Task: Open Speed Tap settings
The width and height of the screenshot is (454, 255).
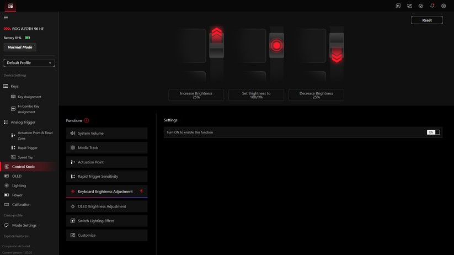Action: point(25,157)
